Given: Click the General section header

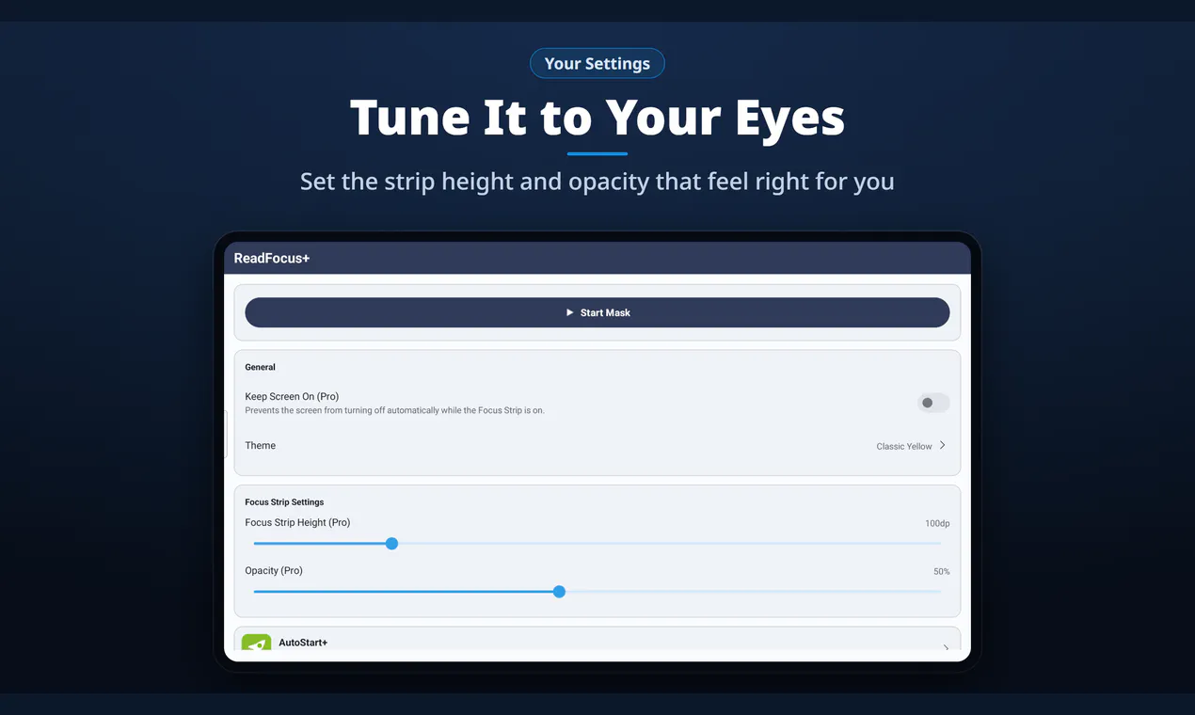Looking at the screenshot, I should [261, 367].
